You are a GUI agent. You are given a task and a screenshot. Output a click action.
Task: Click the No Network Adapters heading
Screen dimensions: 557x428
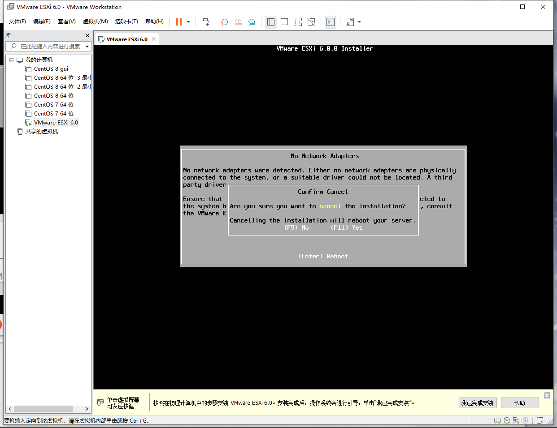click(x=325, y=156)
